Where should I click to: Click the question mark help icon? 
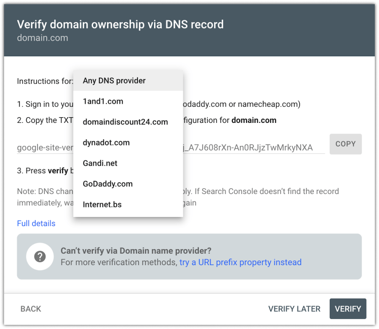click(39, 257)
